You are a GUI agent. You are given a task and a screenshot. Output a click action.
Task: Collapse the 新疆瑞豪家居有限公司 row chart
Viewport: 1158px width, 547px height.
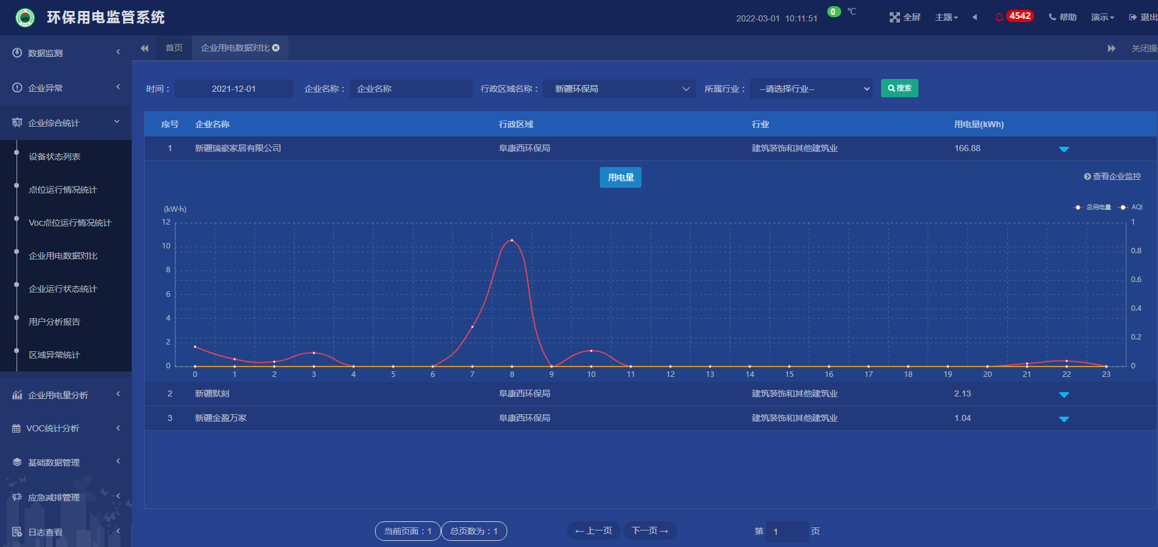1064,149
